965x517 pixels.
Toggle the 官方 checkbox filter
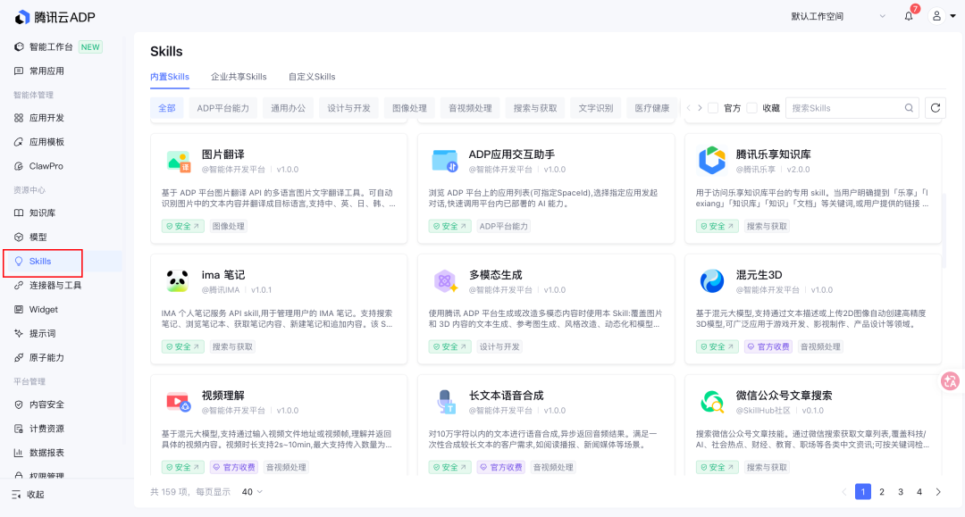(713, 108)
